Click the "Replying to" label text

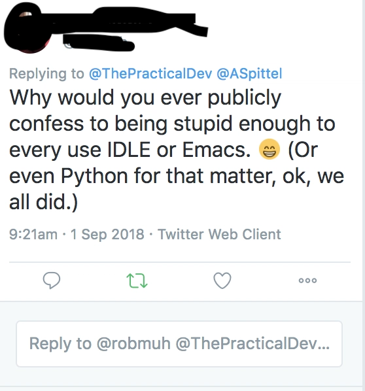coord(46,73)
